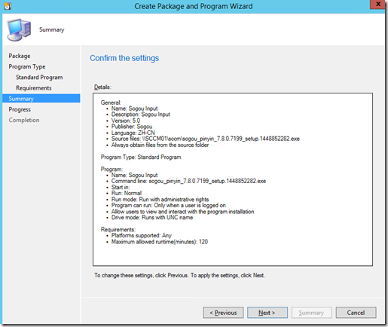388x327 pixels.
Task: Click the Command line entry
Action: point(188,181)
